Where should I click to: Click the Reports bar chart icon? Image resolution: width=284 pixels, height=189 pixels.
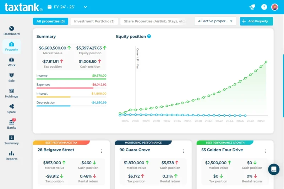[x=11, y=154]
